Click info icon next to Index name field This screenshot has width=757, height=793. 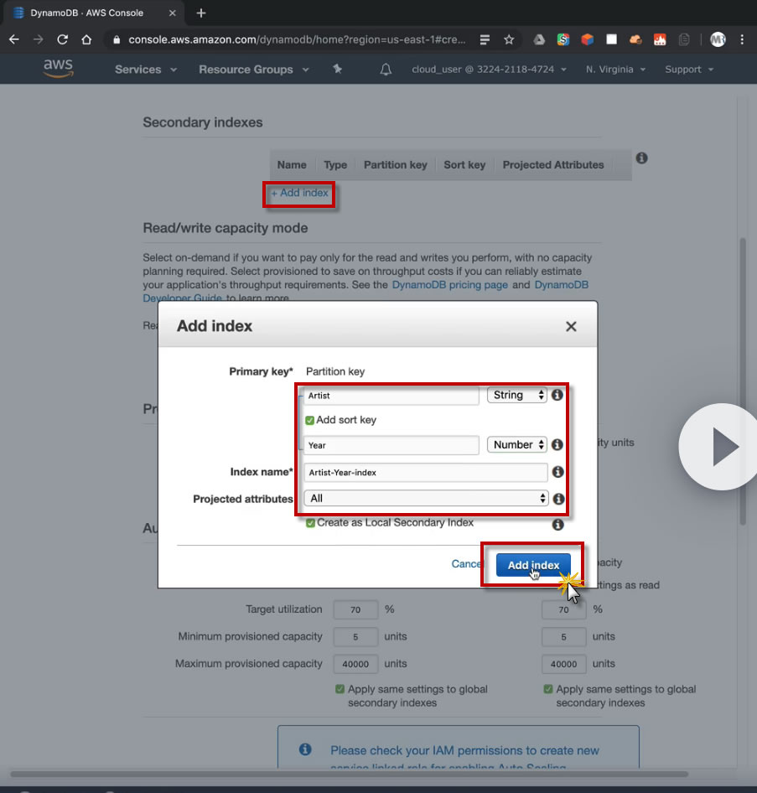pos(557,472)
